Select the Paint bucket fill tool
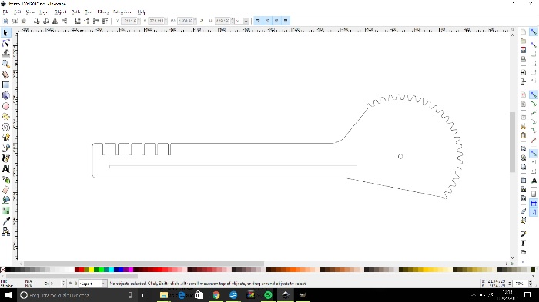Screen dimensions: 539x302 click(x=5, y=200)
